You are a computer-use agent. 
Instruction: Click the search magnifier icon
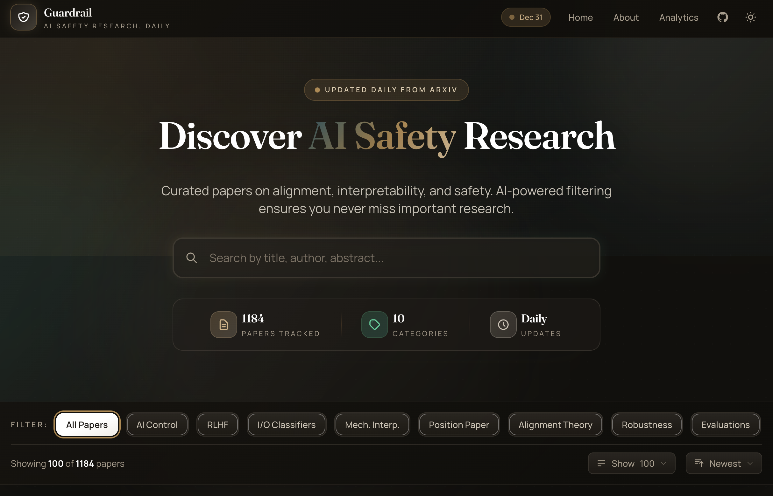(x=192, y=258)
